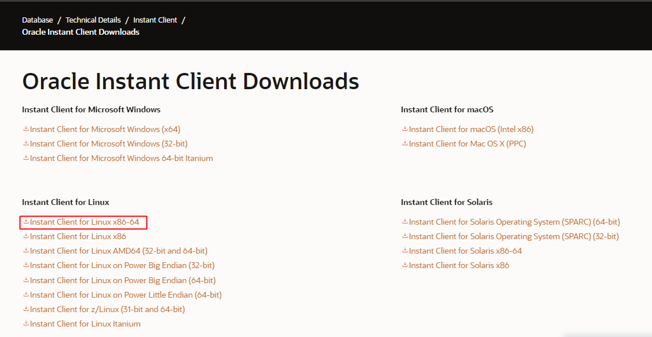Click download icon next to Mac OS X (PPC)
The image size is (652, 337).
click(404, 144)
